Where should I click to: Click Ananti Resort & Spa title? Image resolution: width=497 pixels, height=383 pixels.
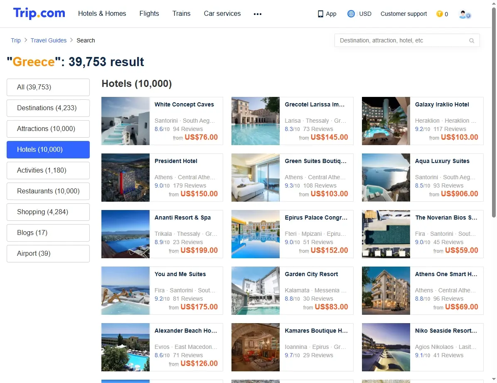point(182,217)
